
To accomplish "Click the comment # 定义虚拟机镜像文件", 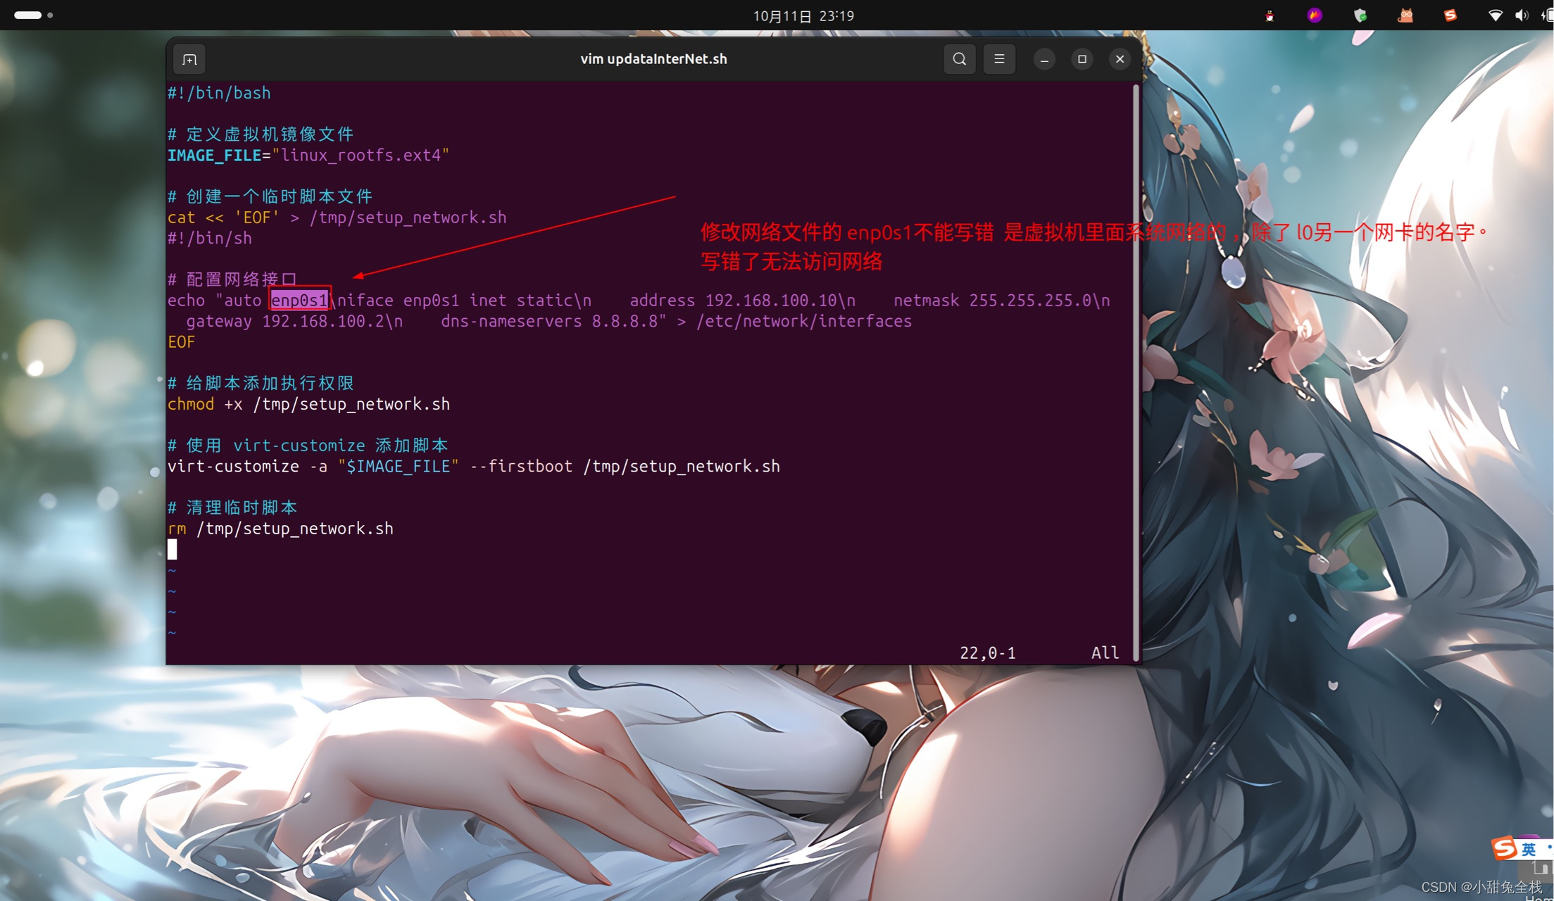I will point(261,134).
